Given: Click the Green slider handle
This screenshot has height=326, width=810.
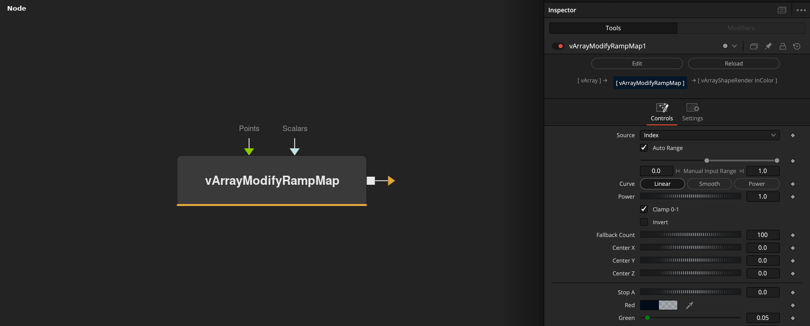Looking at the screenshot, I should [647, 318].
